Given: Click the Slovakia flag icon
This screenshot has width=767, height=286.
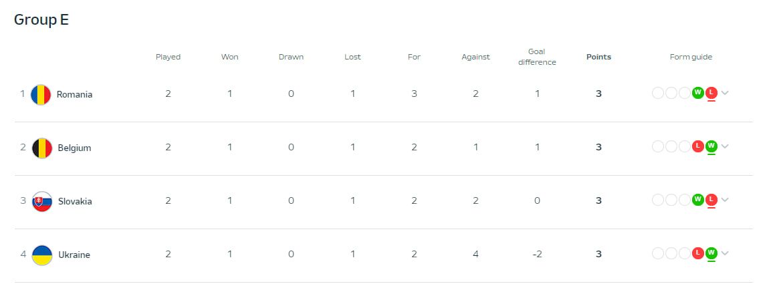Looking at the screenshot, I should (x=41, y=201).
